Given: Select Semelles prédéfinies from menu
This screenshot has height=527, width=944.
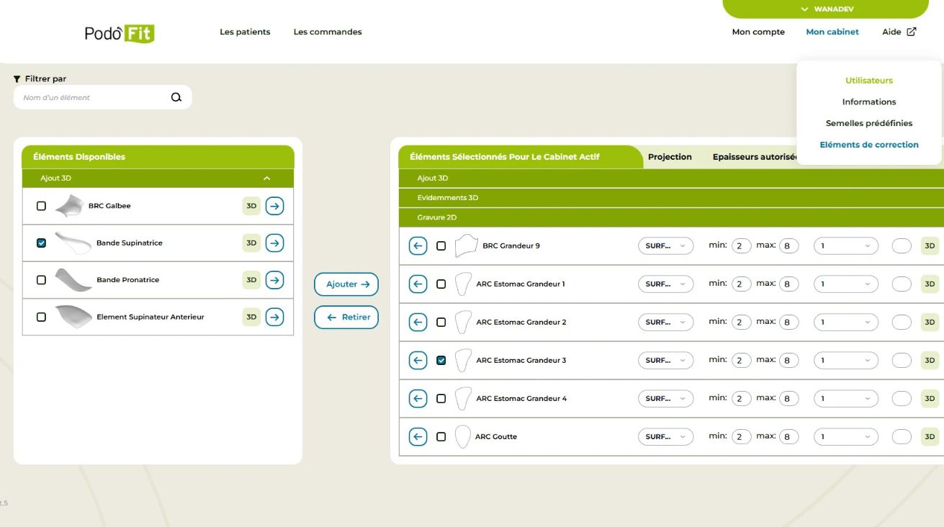Looking at the screenshot, I should (868, 123).
